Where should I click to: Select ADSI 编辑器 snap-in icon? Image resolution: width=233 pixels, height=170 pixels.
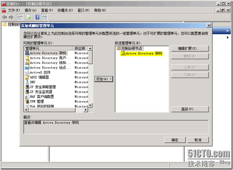(x=27, y=77)
